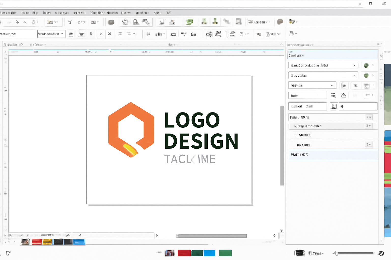Open the Scouidlar dropdown in right panel

(323, 75)
